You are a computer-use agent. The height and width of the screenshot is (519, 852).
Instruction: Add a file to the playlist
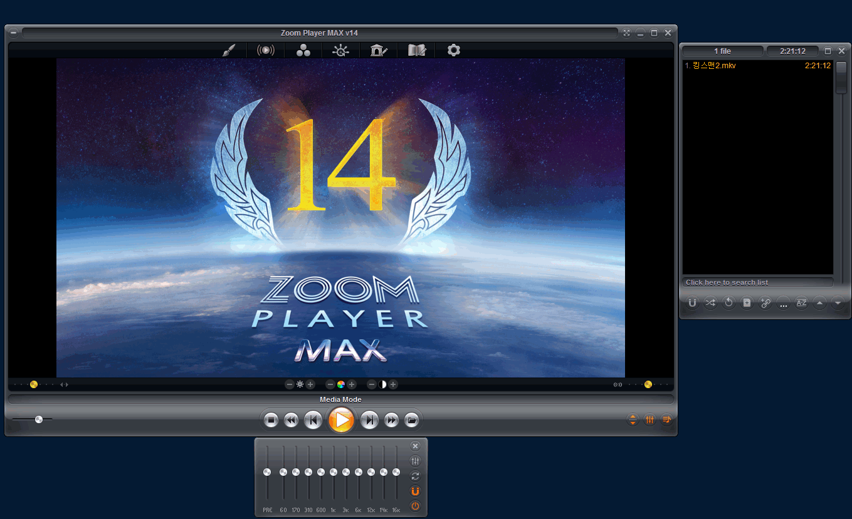[747, 303]
